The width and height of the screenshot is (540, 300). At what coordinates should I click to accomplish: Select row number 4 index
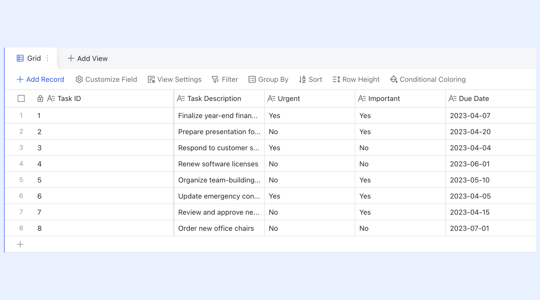[21, 164]
